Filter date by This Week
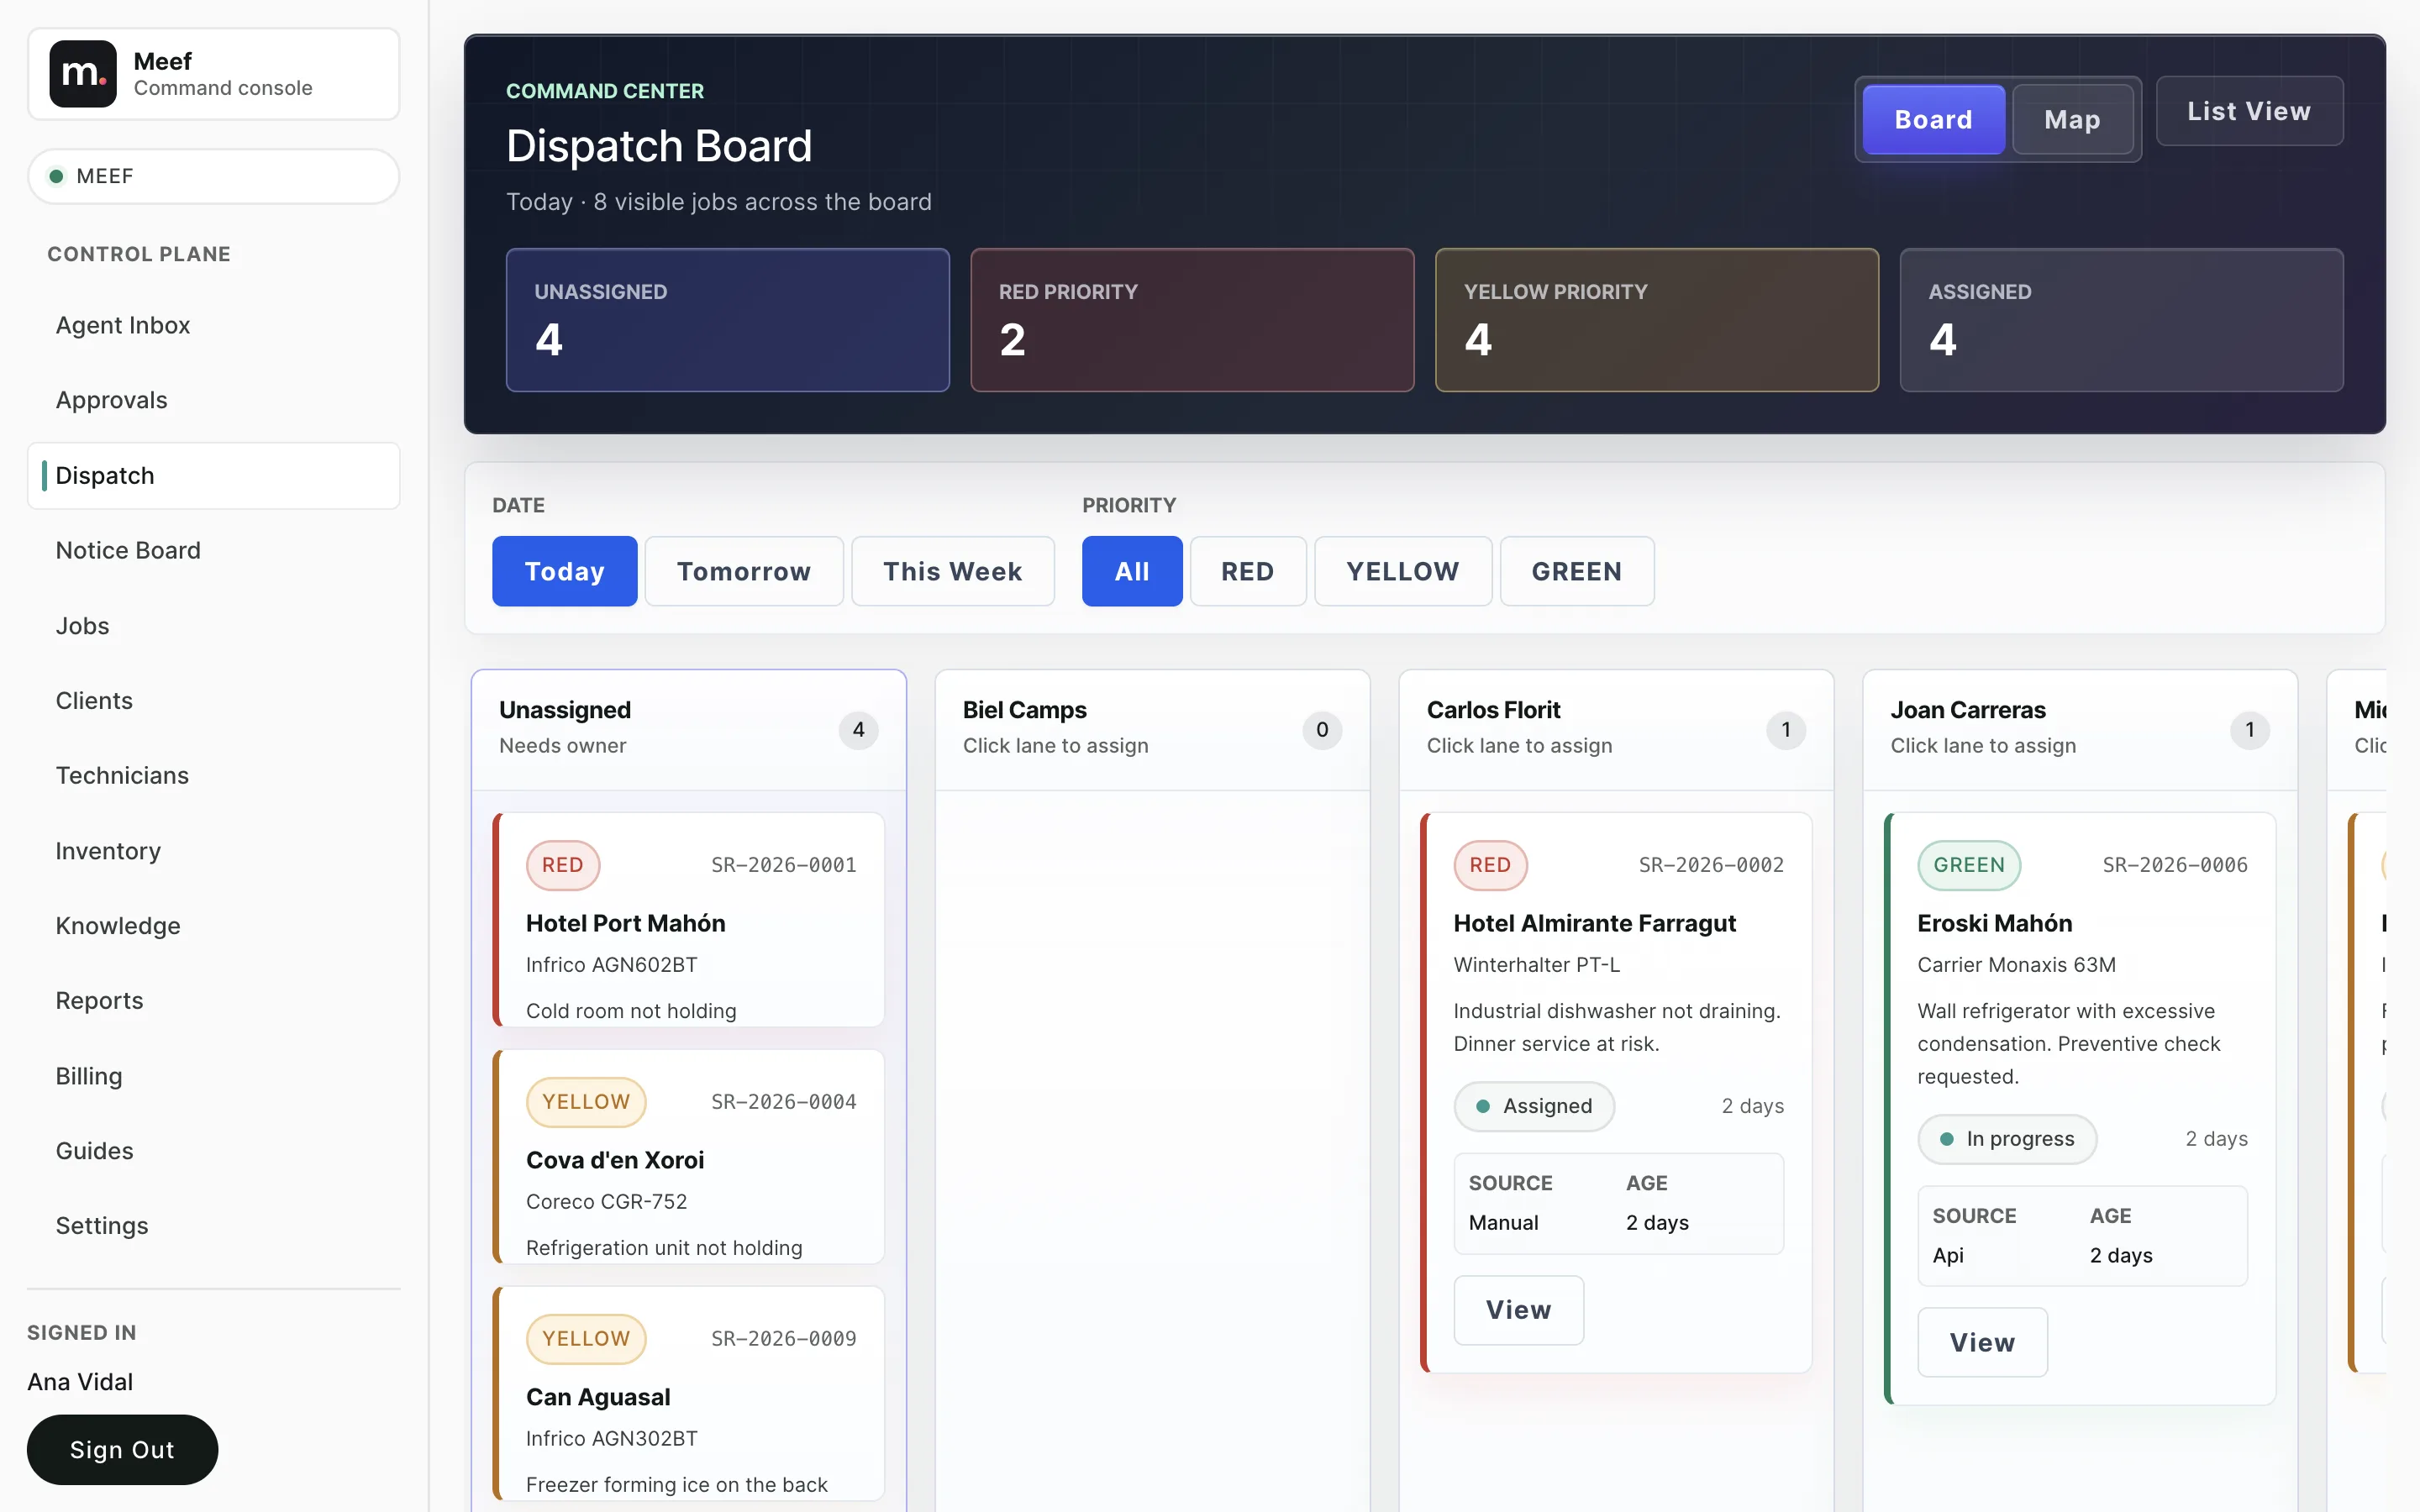Viewport: 2420px width, 1512px height. [x=952, y=571]
